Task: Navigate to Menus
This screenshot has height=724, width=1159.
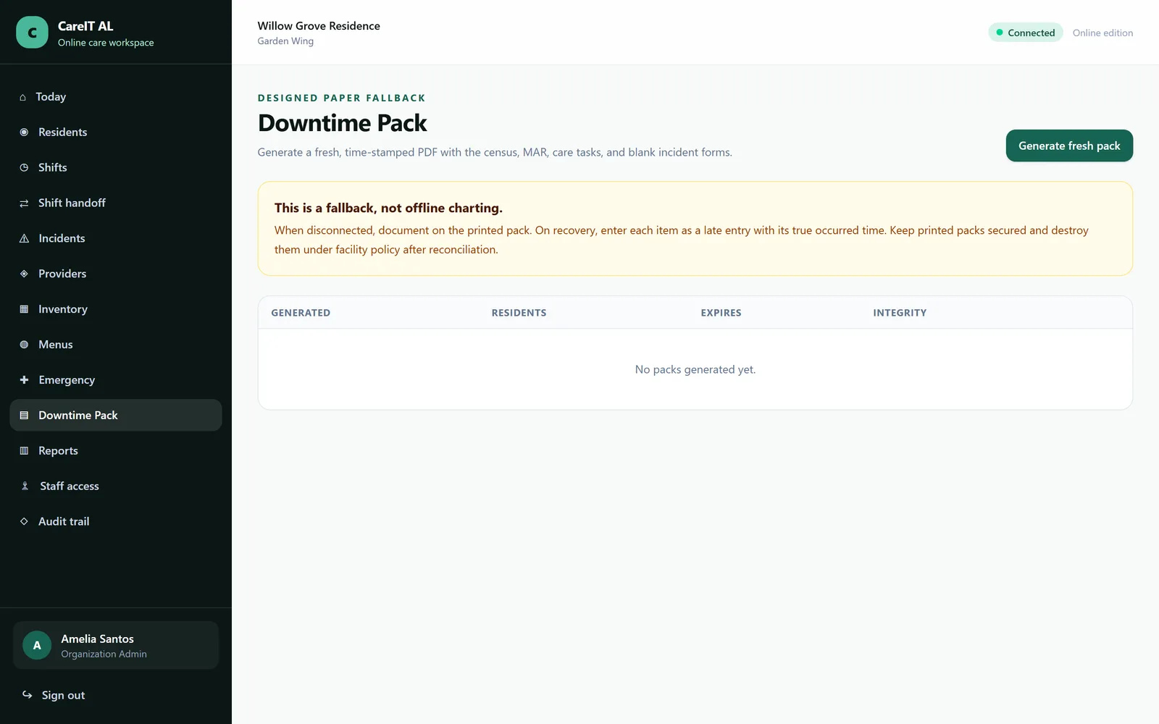Action: tap(116, 345)
